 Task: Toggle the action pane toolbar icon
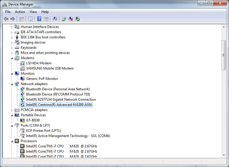(46, 19)
